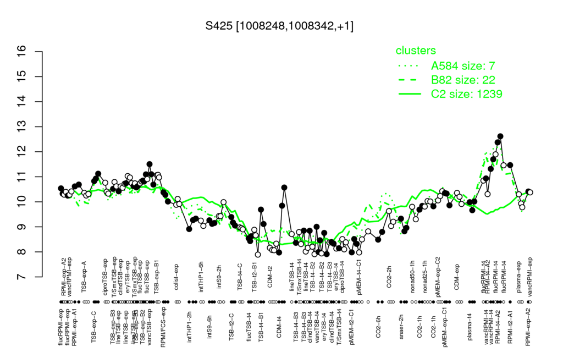Screen dimensions: 563x352
Task: Click y-axis tick label 9
Action: (22, 227)
